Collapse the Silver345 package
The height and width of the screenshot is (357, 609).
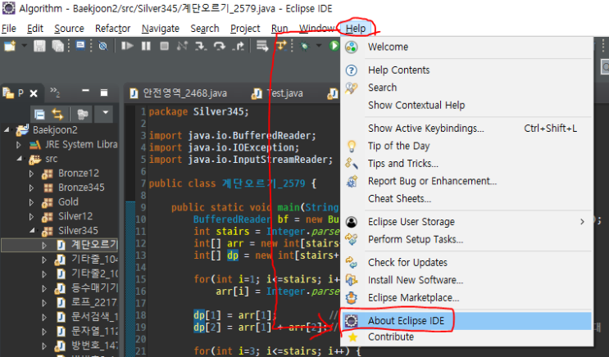tap(32, 231)
